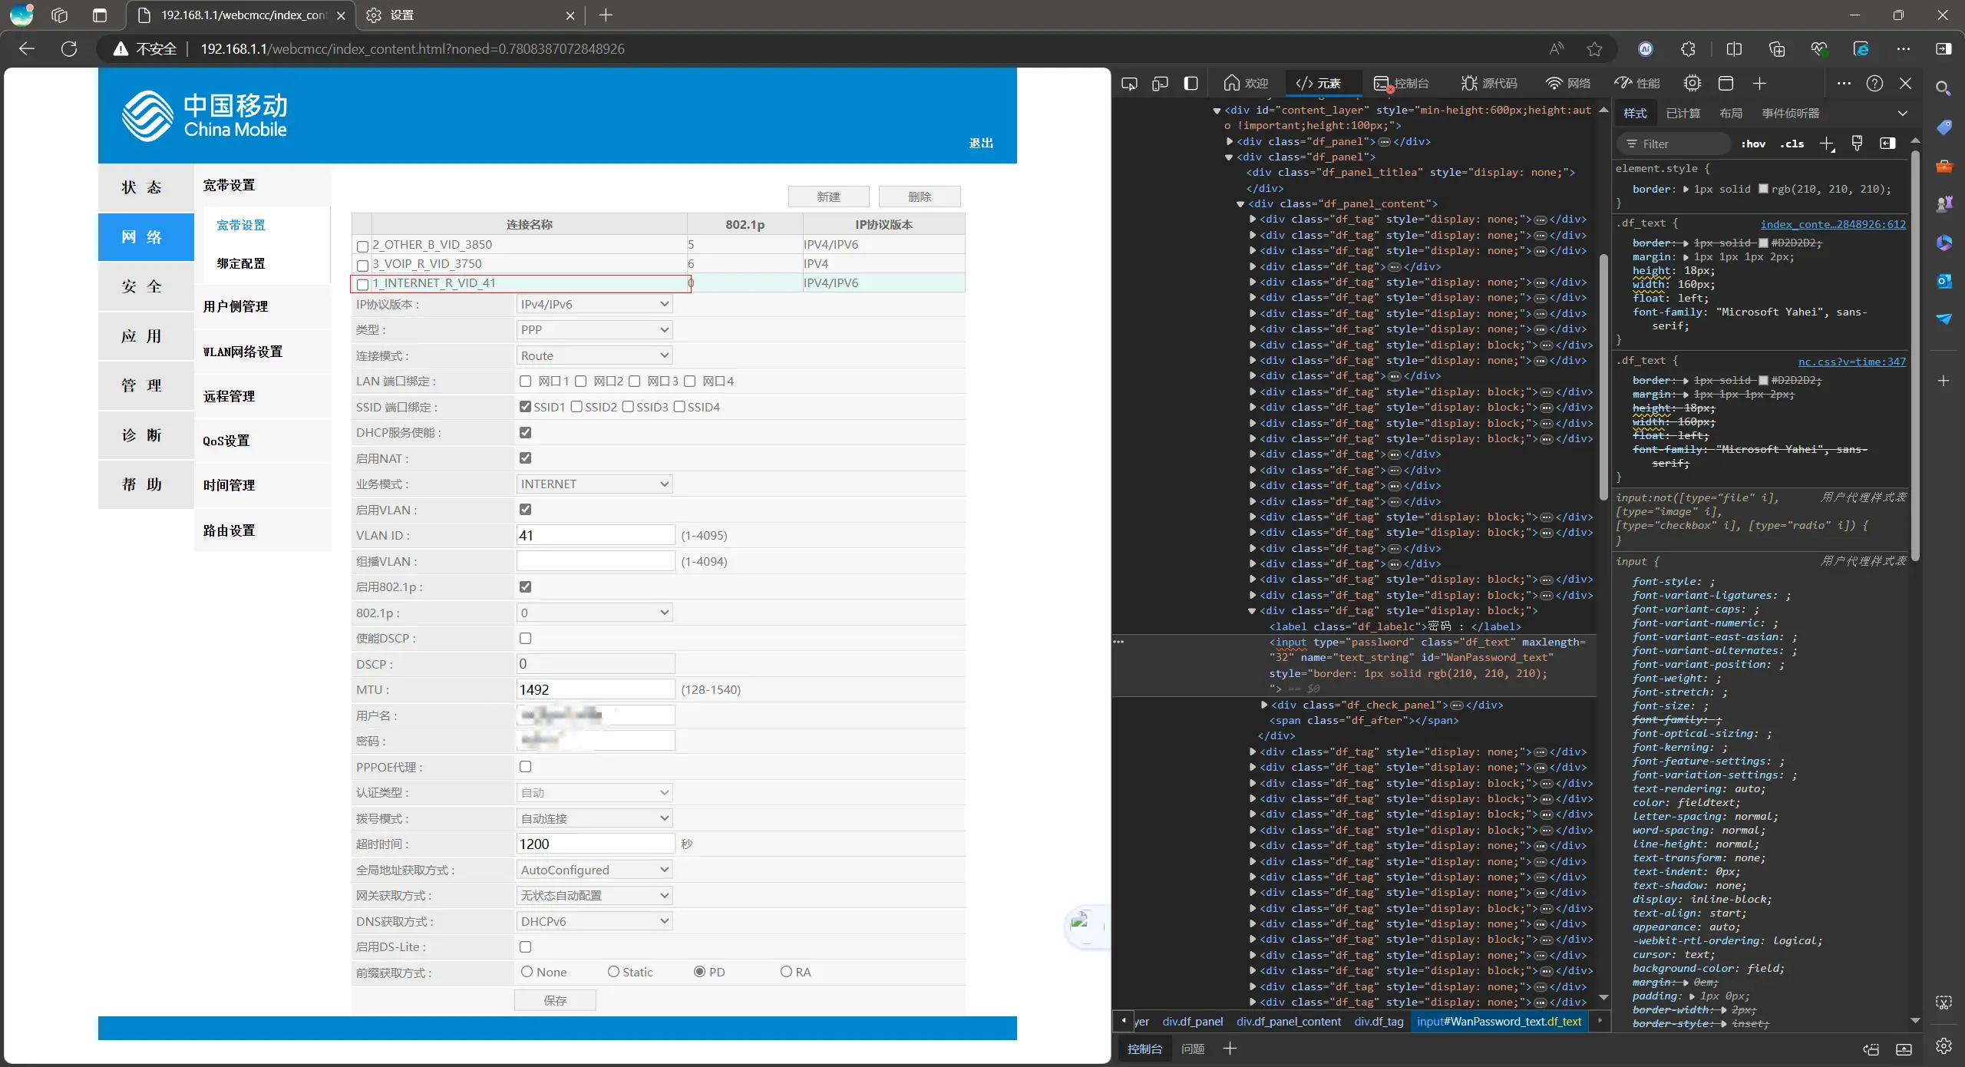Open browser extensions puzzle icon
The width and height of the screenshot is (1965, 1067).
1688,49
